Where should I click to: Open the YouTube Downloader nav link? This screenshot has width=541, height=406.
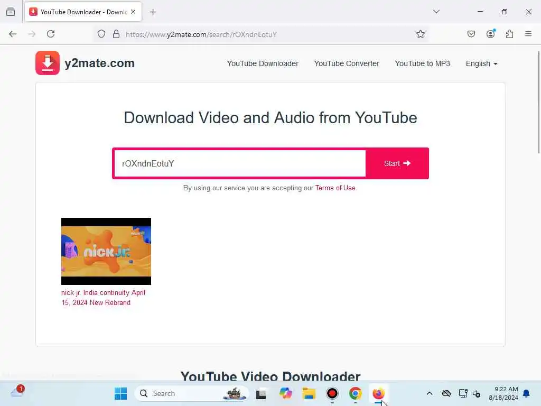tap(263, 63)
